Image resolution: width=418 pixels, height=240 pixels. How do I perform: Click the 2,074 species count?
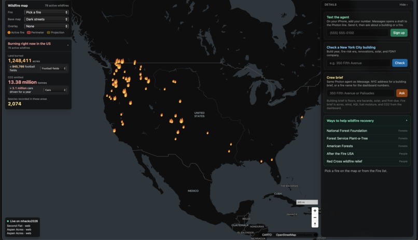click(x=15, y=104)
